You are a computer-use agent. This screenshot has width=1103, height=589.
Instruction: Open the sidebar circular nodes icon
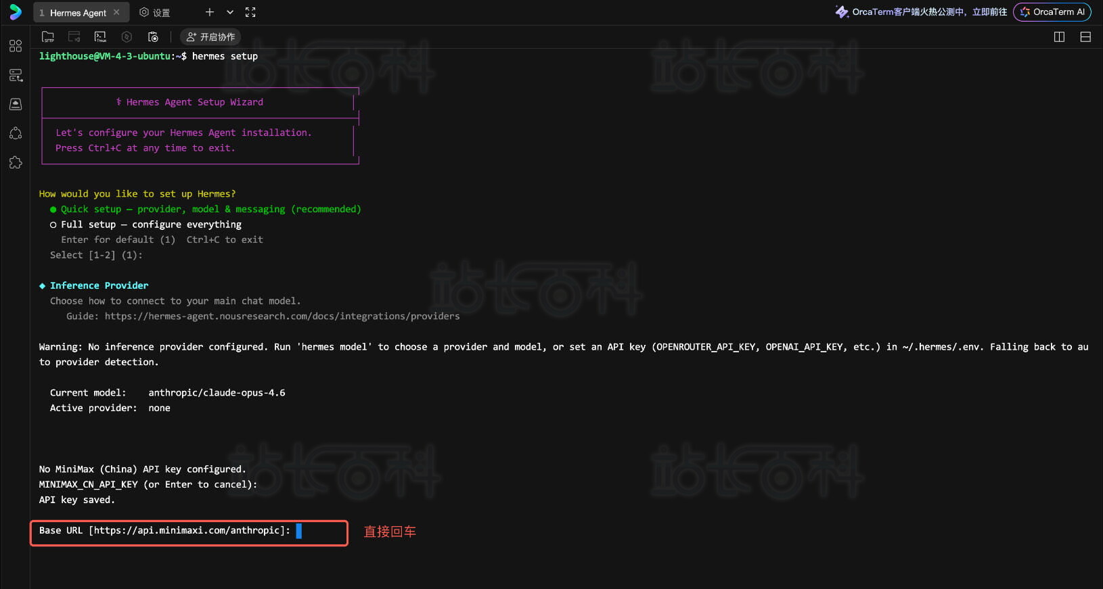(16, 133)
